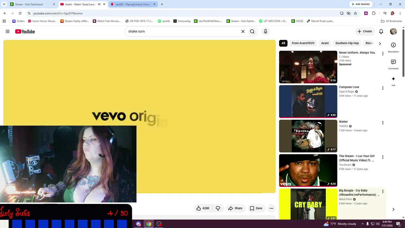The height and width of the screenshot is (228, 405).
Task: Go to YouTube home via logo
Action: click(x=25, y=31)
